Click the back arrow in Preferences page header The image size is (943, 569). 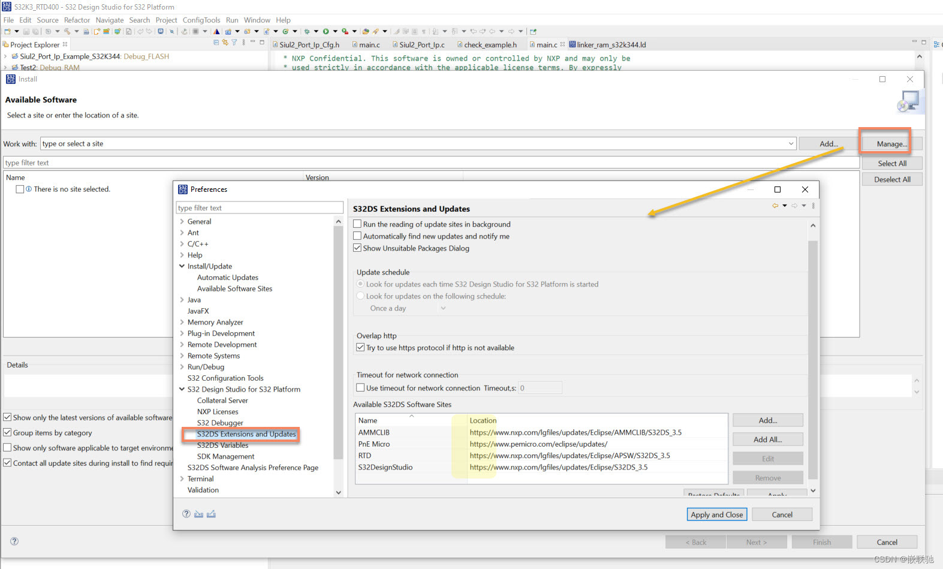775,206
